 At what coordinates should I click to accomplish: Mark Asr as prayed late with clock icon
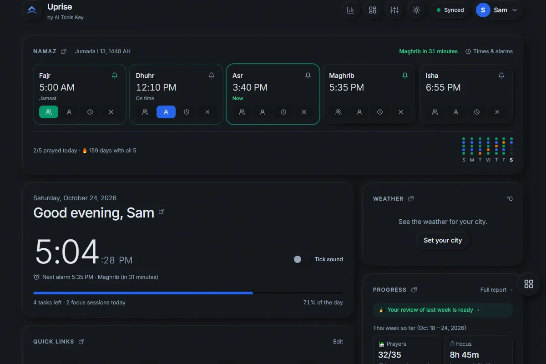click(283, 112)
